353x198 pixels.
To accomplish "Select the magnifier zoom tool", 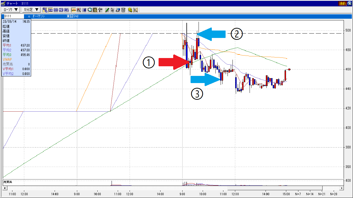I will (90, 10).
